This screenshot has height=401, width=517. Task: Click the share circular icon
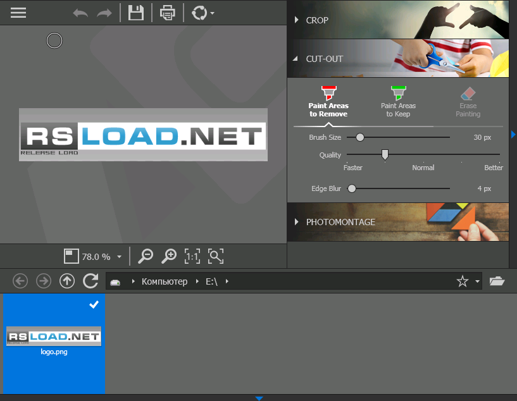[199, 13]
